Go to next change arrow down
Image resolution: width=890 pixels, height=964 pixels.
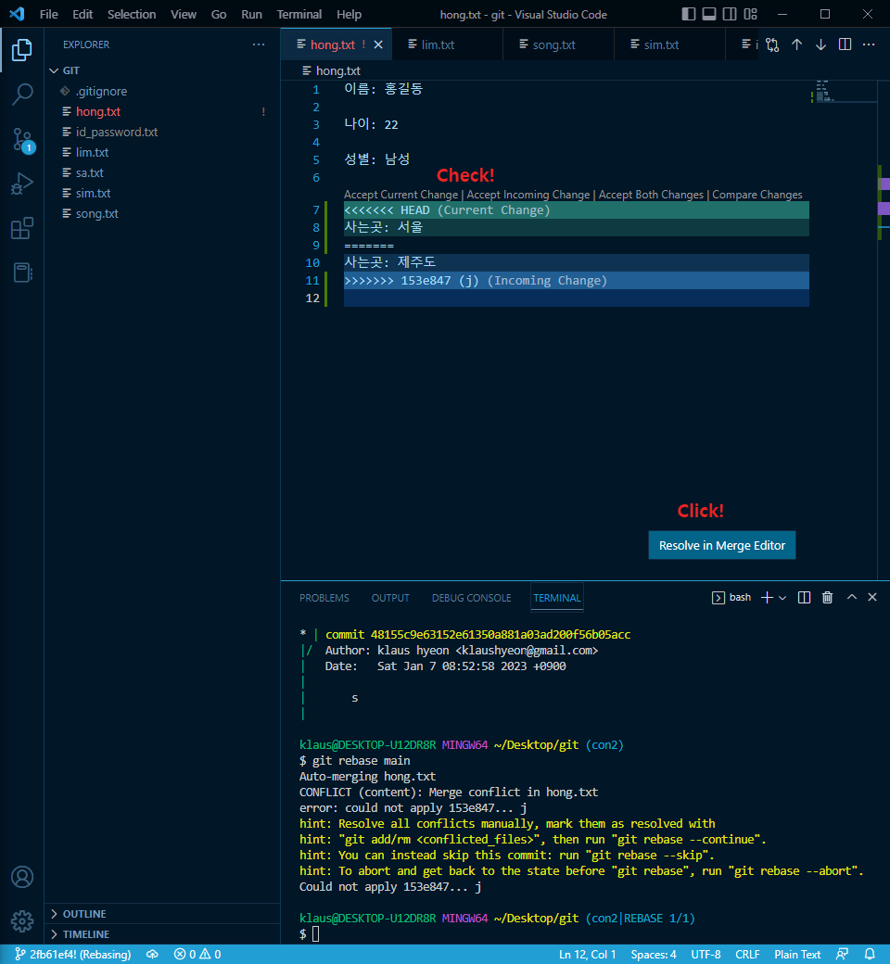(x=820, y=44)
